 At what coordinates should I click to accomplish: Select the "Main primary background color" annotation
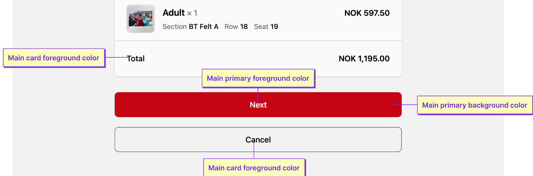point(474,105)
